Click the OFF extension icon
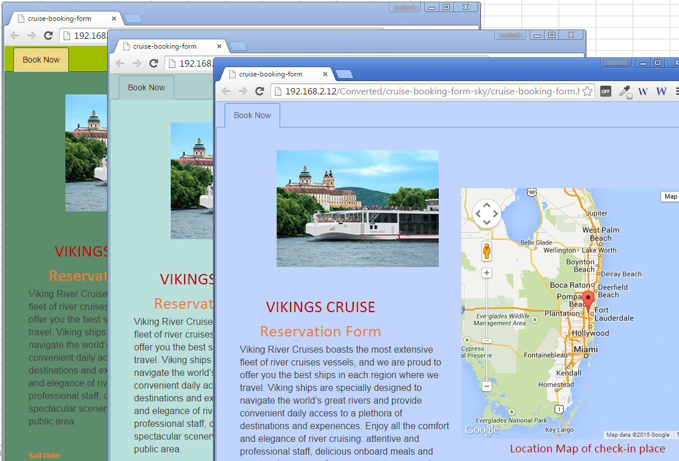679x461 pixels. coord(605,91)
